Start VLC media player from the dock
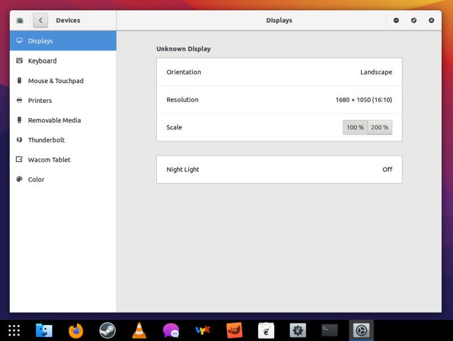This screenshot has width=453, height=341. [139, 330]
